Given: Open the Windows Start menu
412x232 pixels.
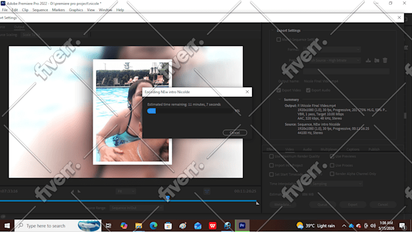Looking at the screenshot, I should 7,226.
